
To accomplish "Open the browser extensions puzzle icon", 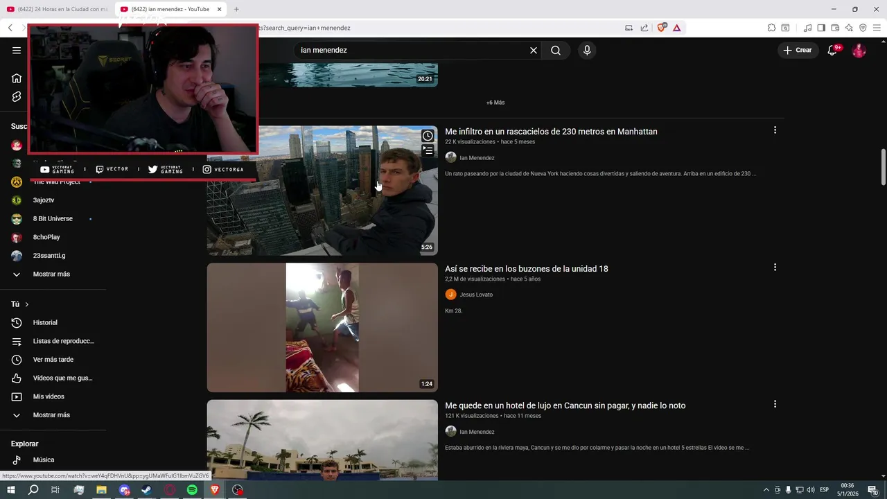I will click(771, 28).
